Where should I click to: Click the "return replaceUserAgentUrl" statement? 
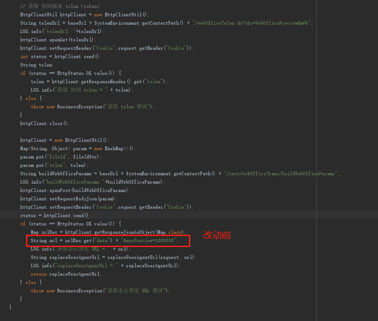tap(66, 274)
